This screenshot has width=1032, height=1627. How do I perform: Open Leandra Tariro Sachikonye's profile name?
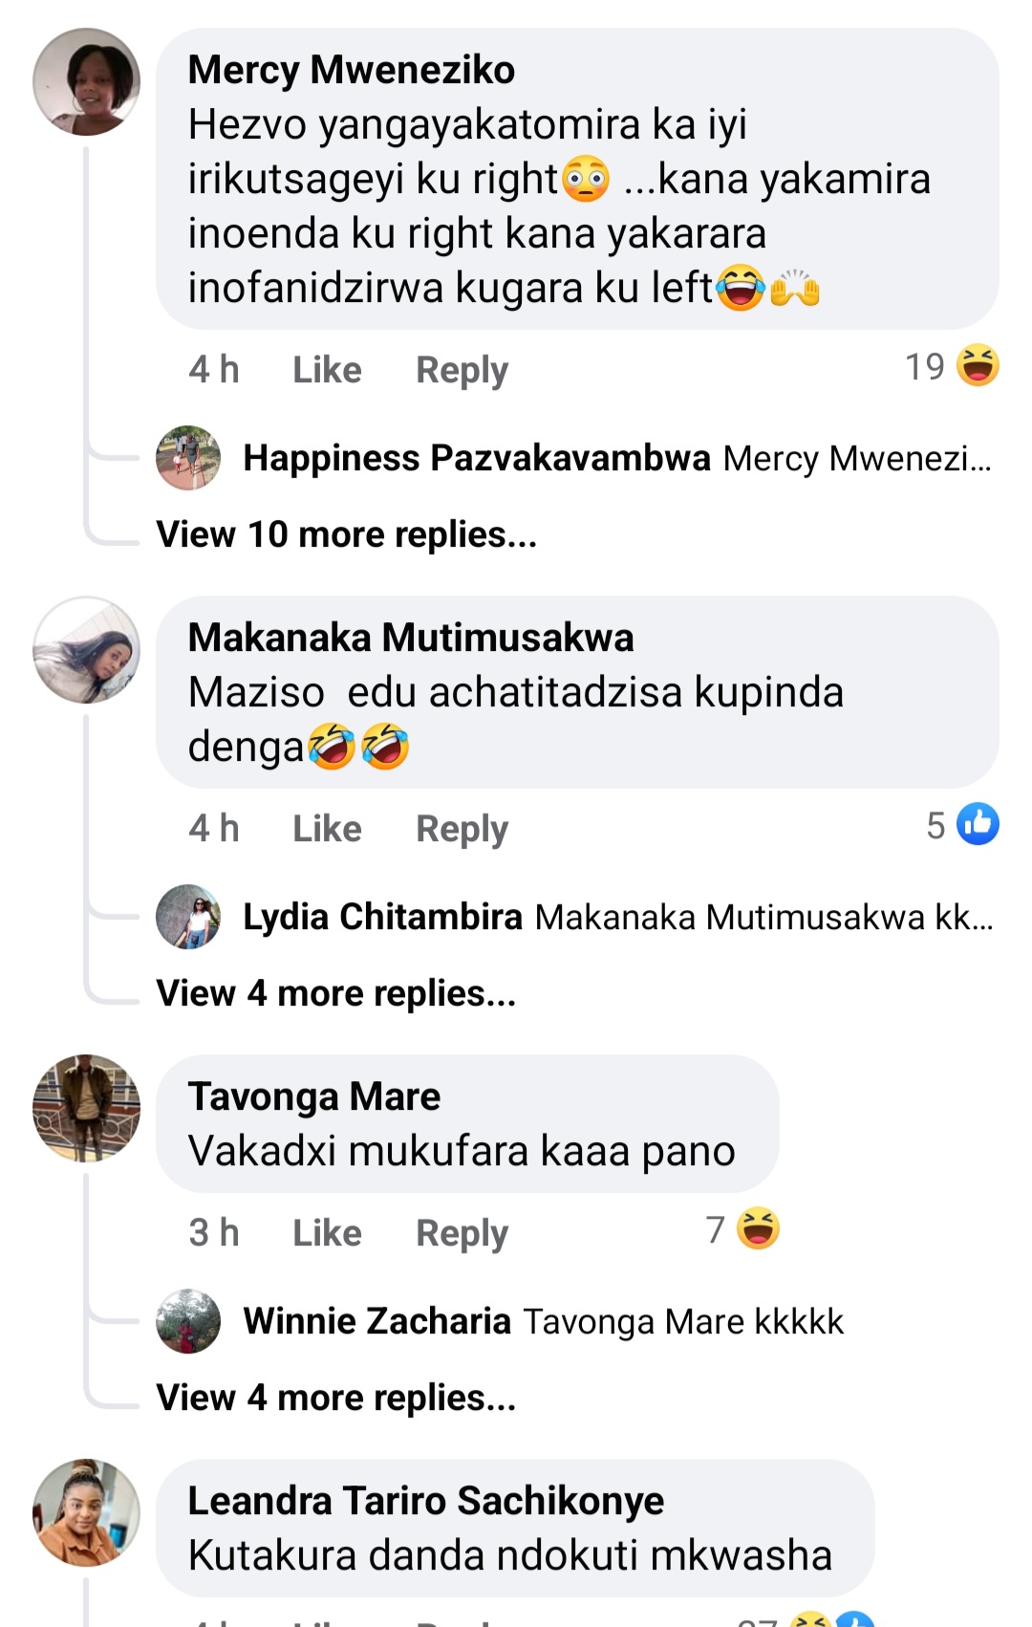click(425, 1501)
